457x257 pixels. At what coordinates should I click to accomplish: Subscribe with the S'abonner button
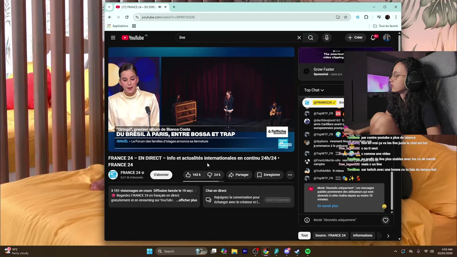(x=161, y=175)
